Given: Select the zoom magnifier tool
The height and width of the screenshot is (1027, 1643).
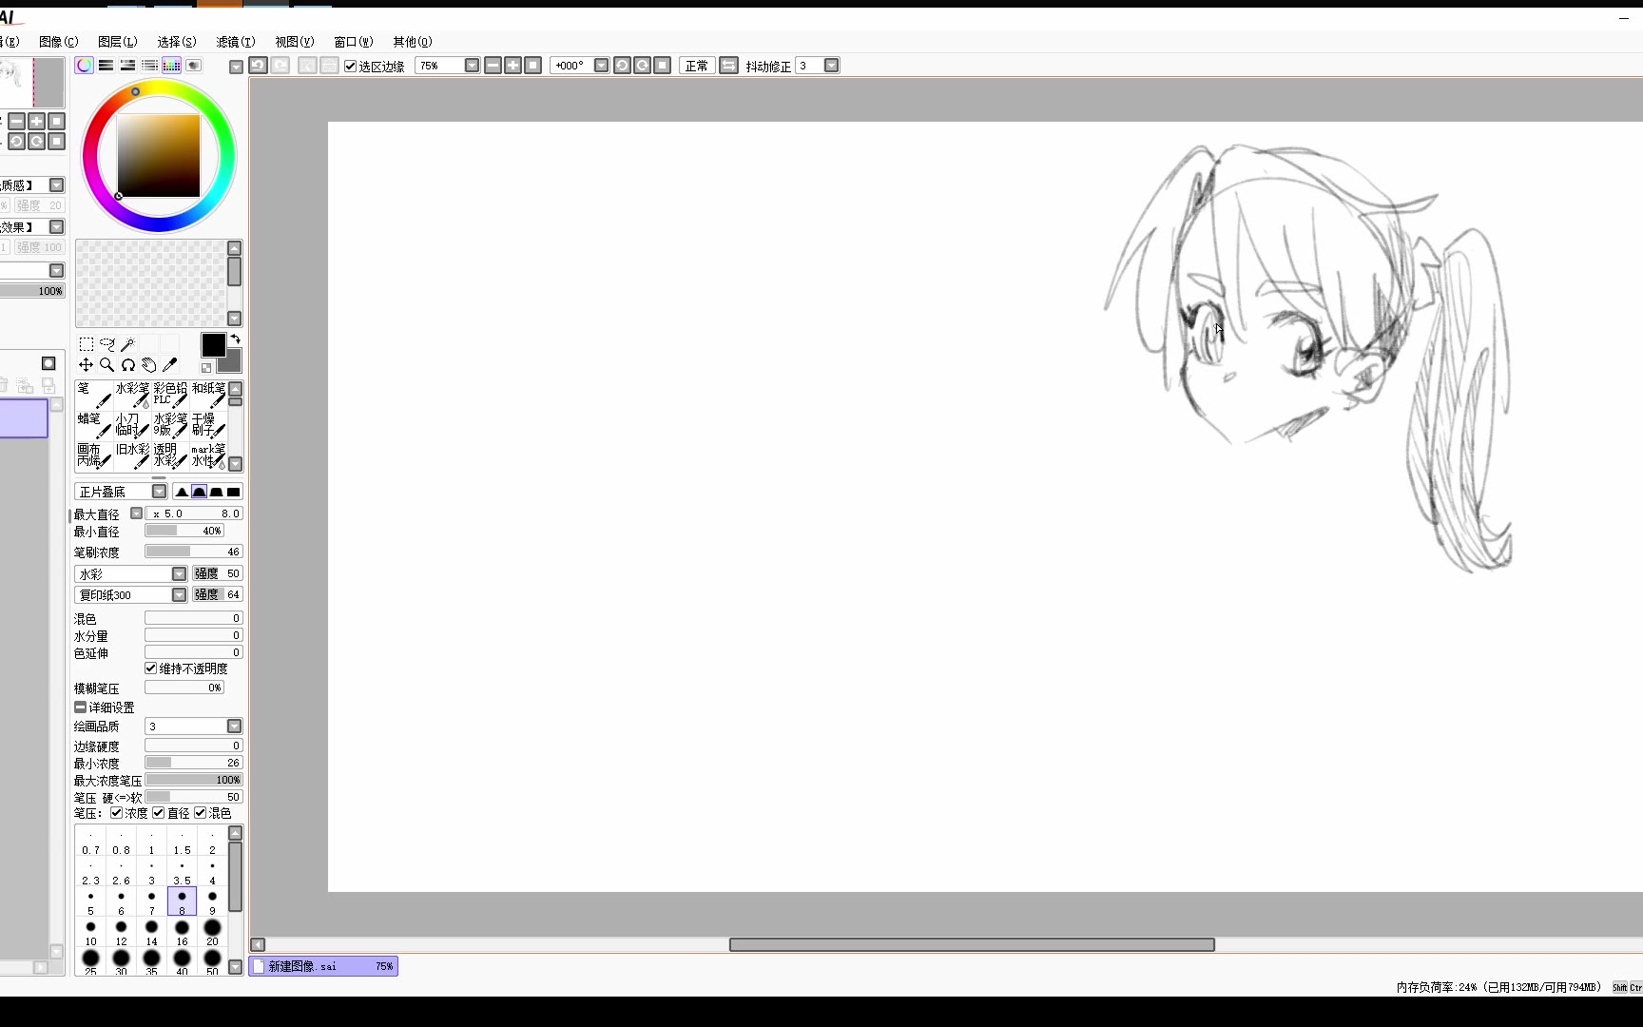Looking at the screenshot, I should pos(107,365).
